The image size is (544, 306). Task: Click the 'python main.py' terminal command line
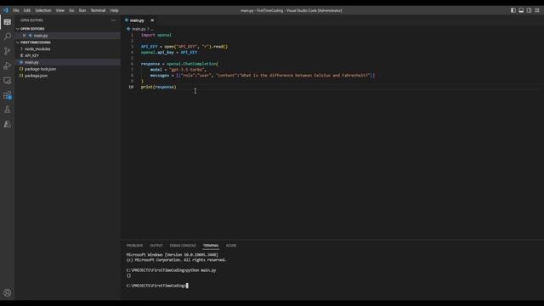coord(171,270)
